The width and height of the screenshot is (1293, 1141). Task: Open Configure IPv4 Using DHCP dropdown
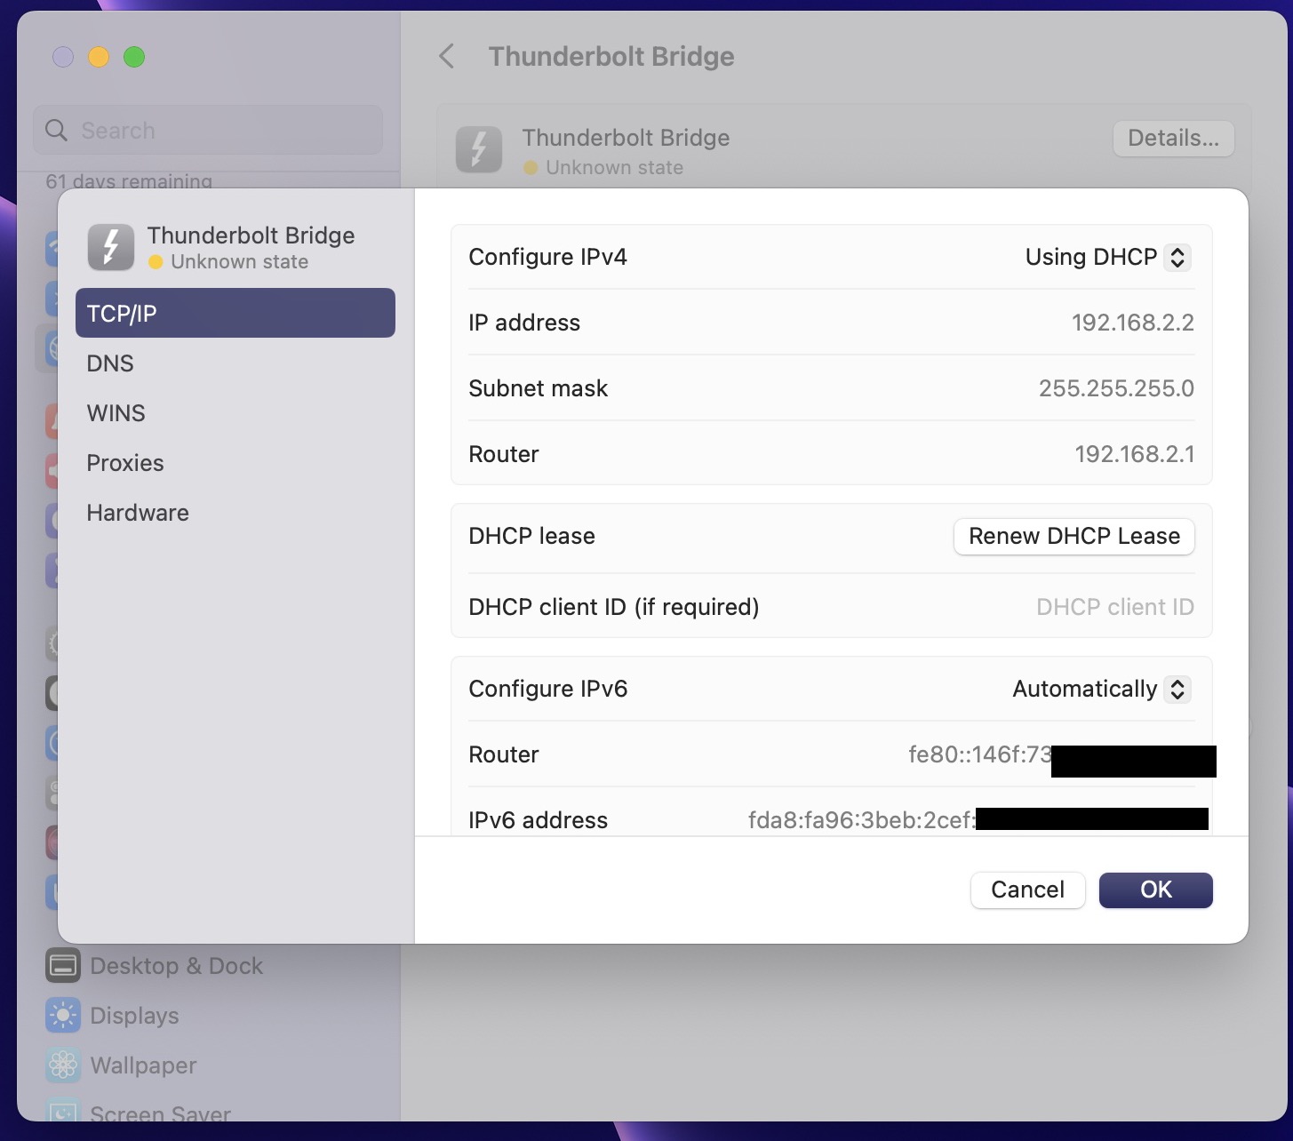(1107, 257)
